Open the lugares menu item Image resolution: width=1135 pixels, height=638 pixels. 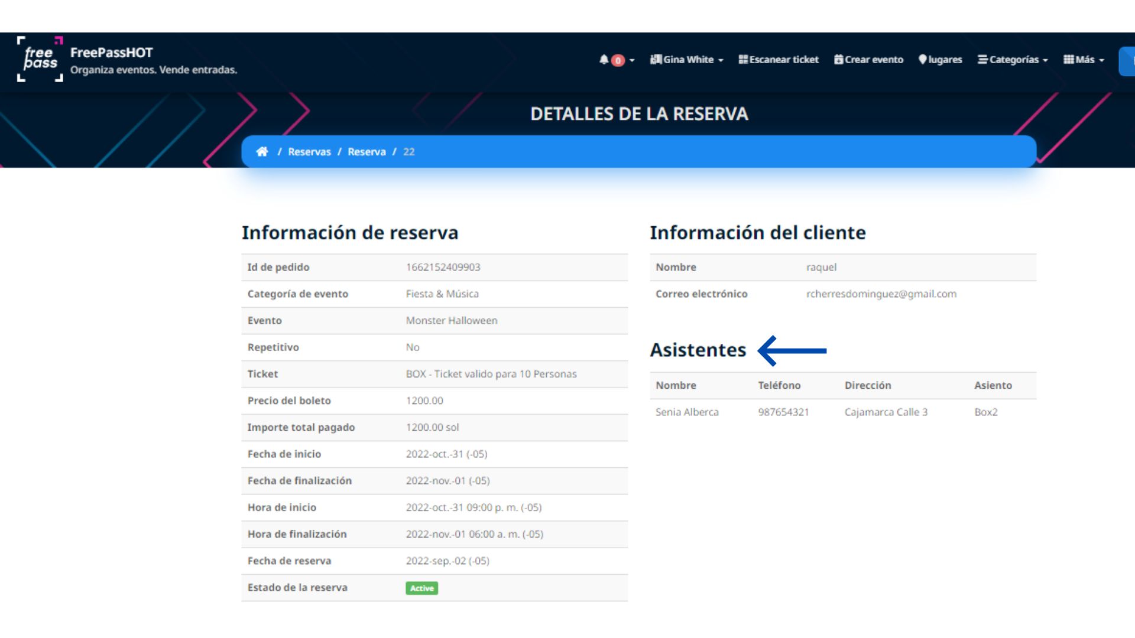[945, 59]
